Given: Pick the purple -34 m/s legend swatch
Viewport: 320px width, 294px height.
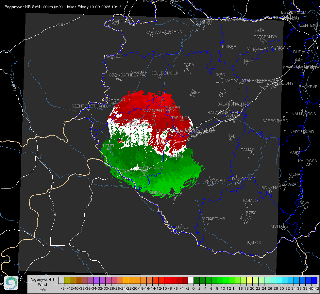Looking at the screenshot, I should click(96, 281).
